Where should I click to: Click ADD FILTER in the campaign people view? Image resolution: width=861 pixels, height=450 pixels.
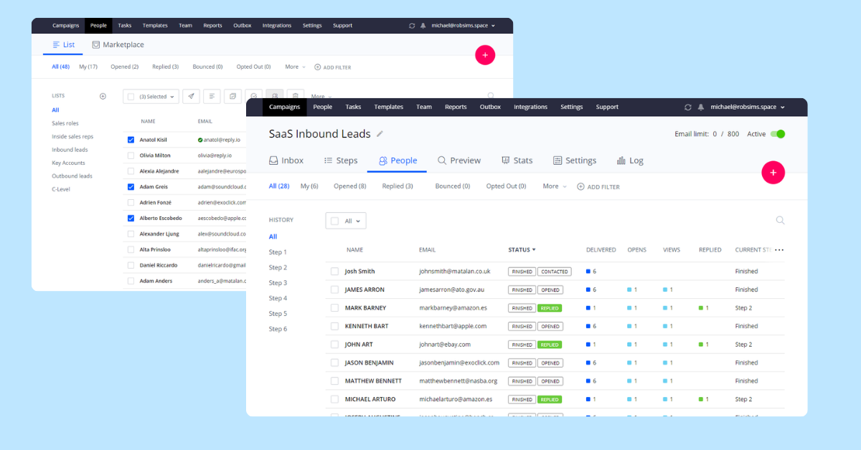tap(598, 187)
